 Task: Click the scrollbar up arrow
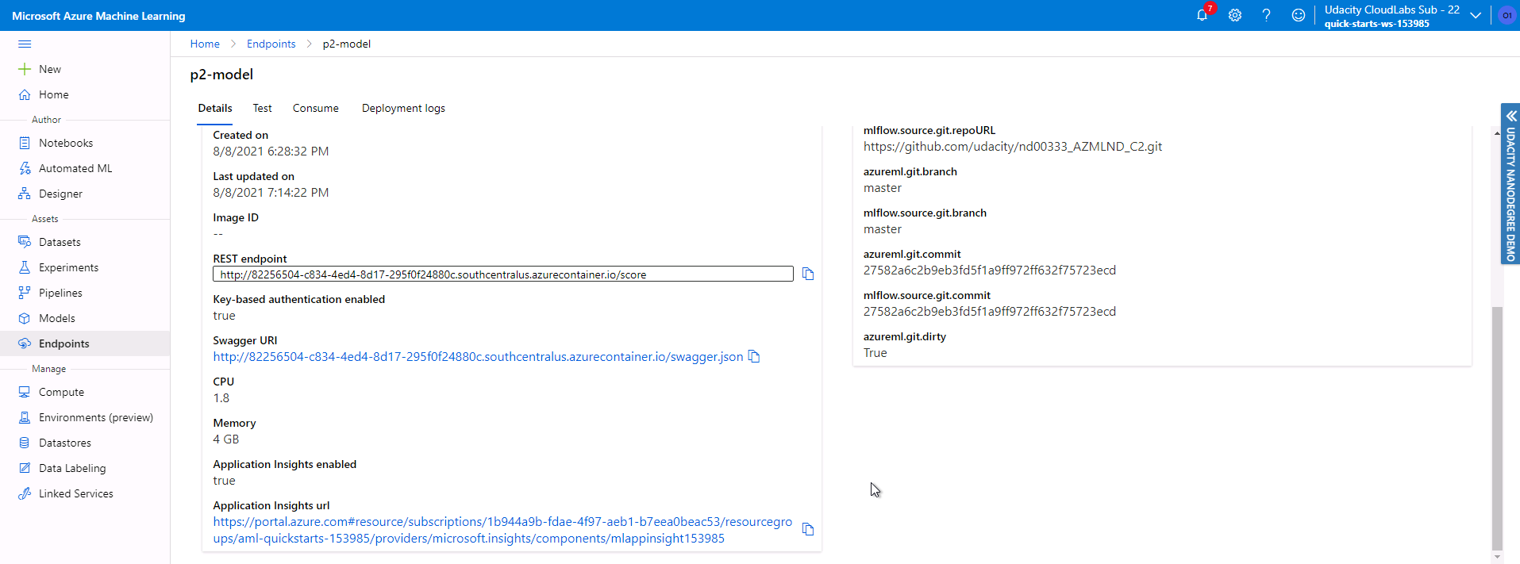pyautogui.click(x=1497, y=133)
